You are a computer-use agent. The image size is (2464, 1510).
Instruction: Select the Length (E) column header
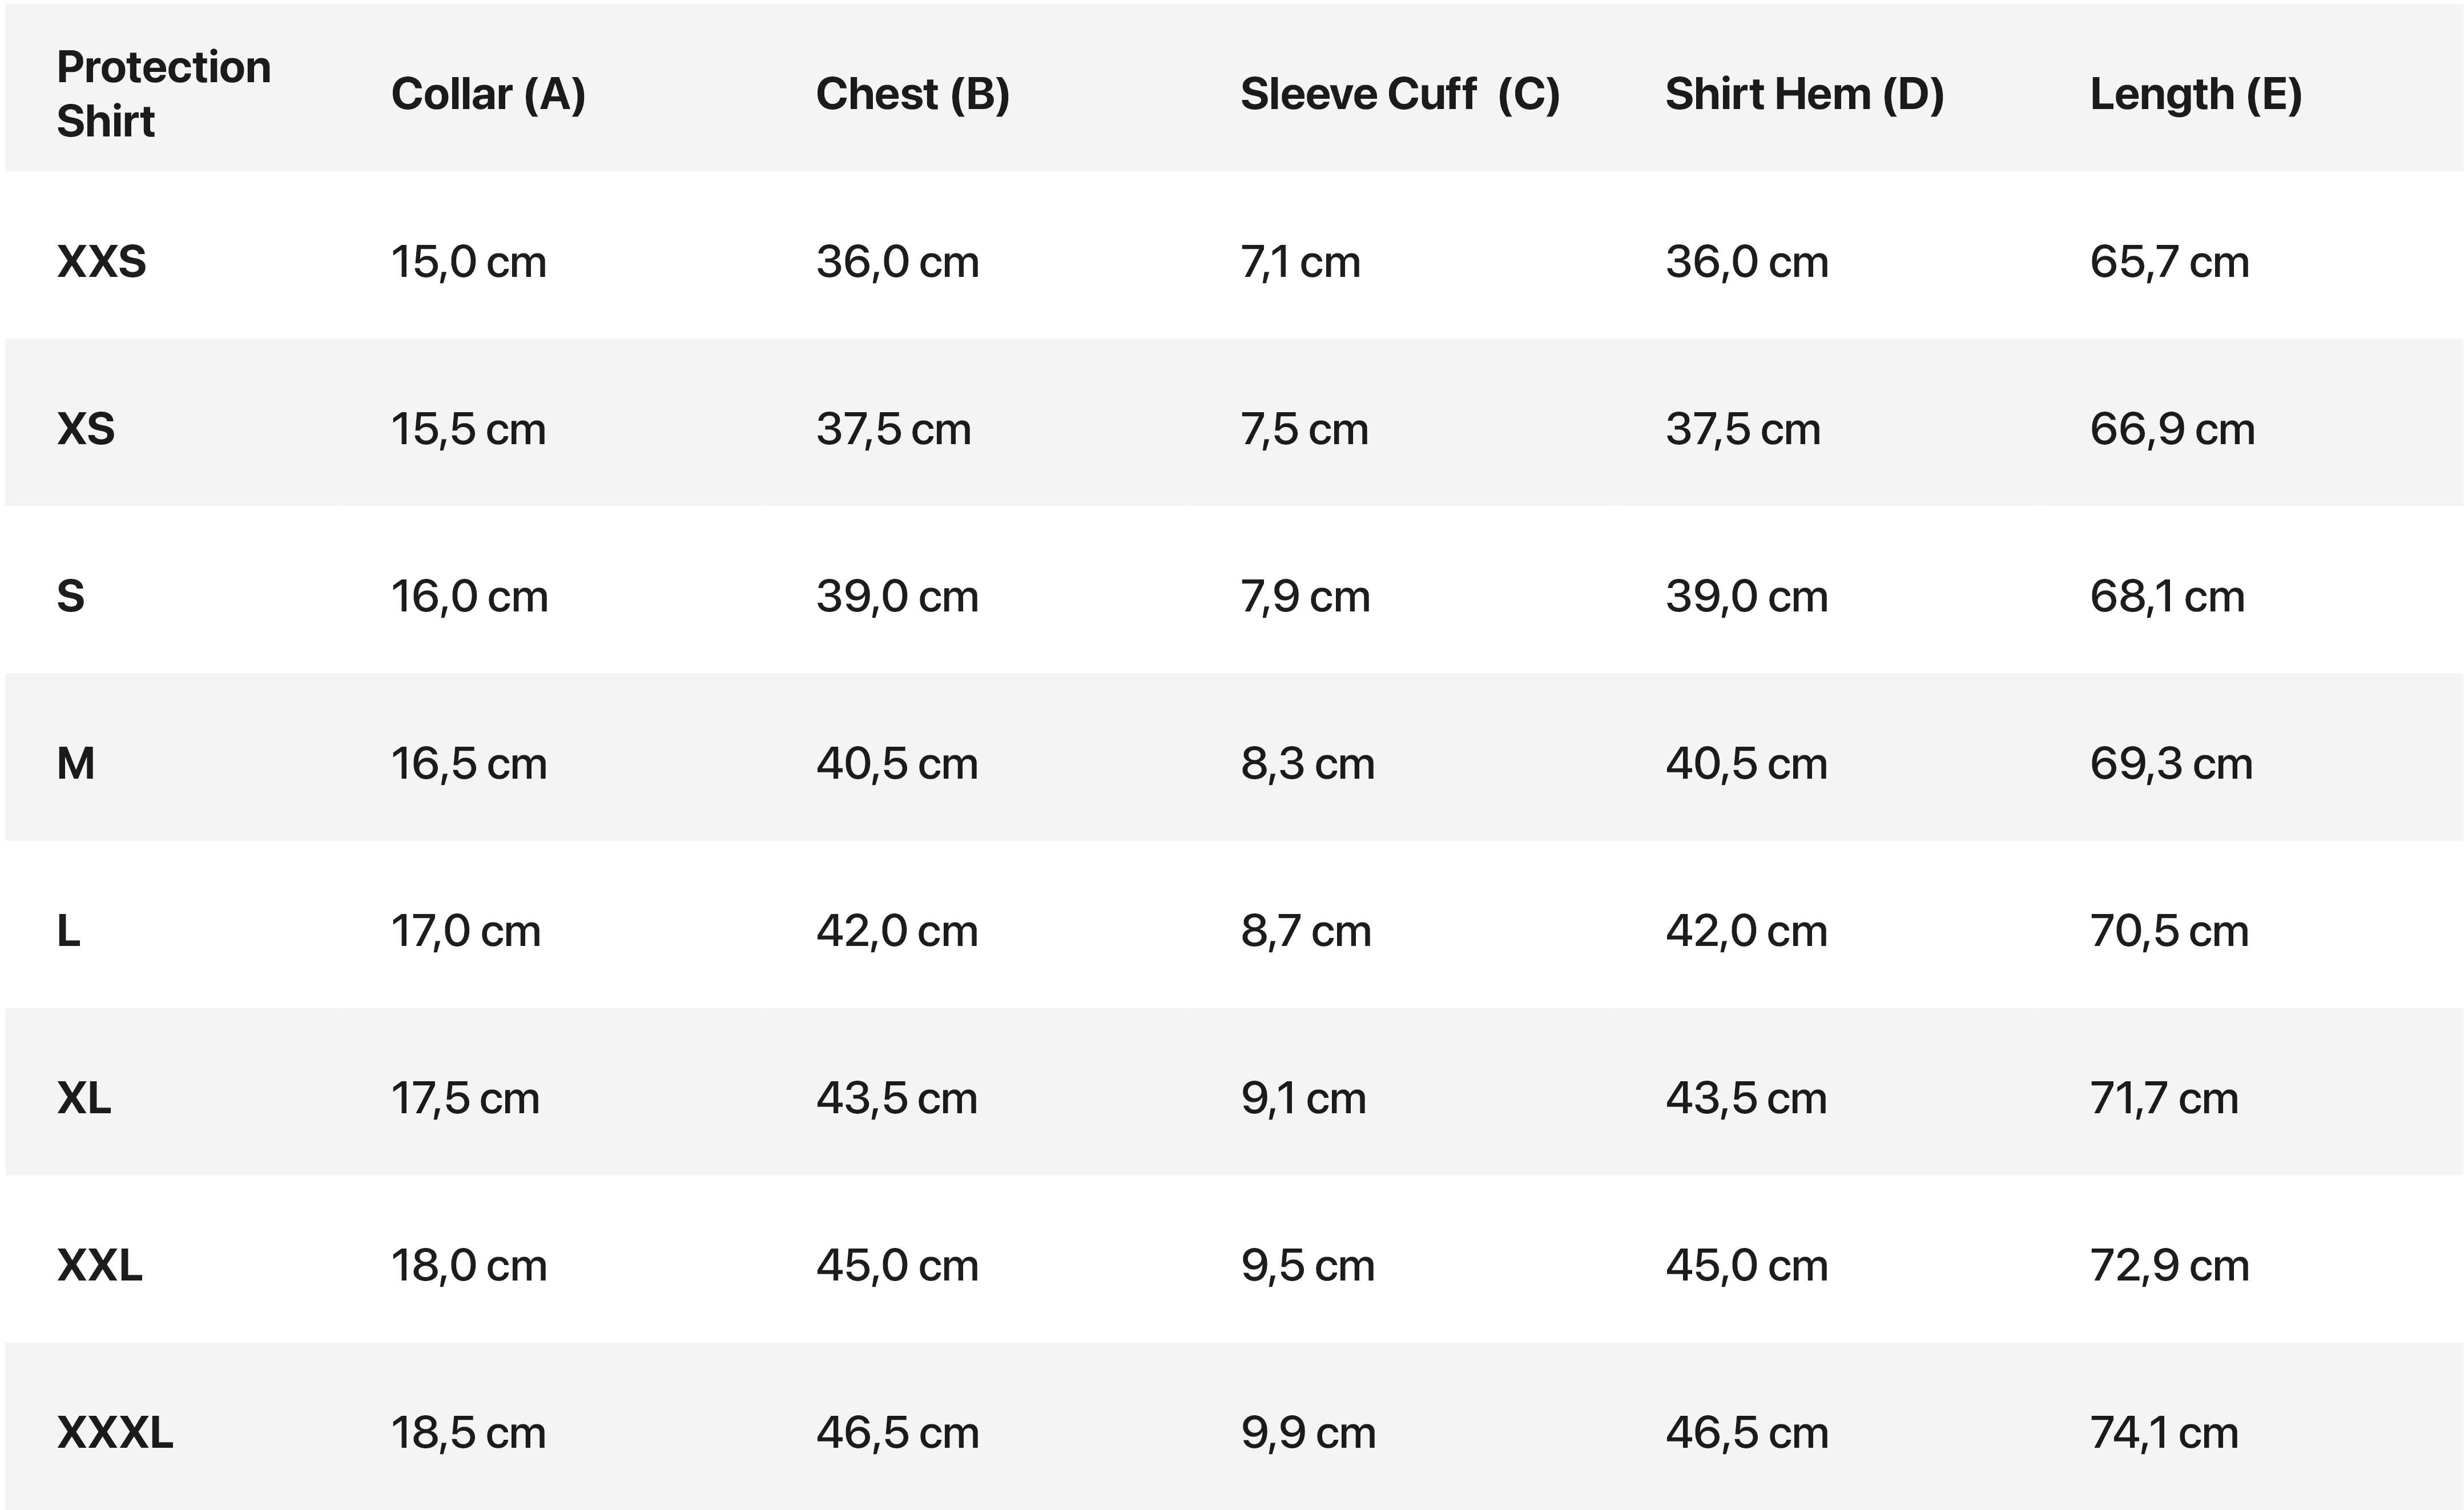pos(2196,95)
